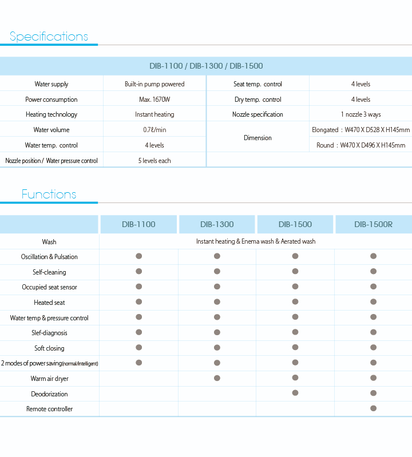Screen dimensions: 412x457
Task: Click the Slef-diagnosis row label
Action: pos(49,333)
